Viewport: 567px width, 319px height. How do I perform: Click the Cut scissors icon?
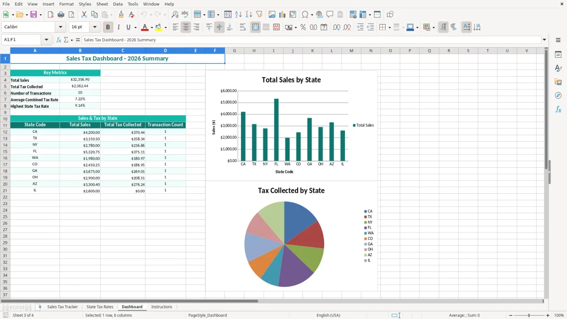click(84, 15)
